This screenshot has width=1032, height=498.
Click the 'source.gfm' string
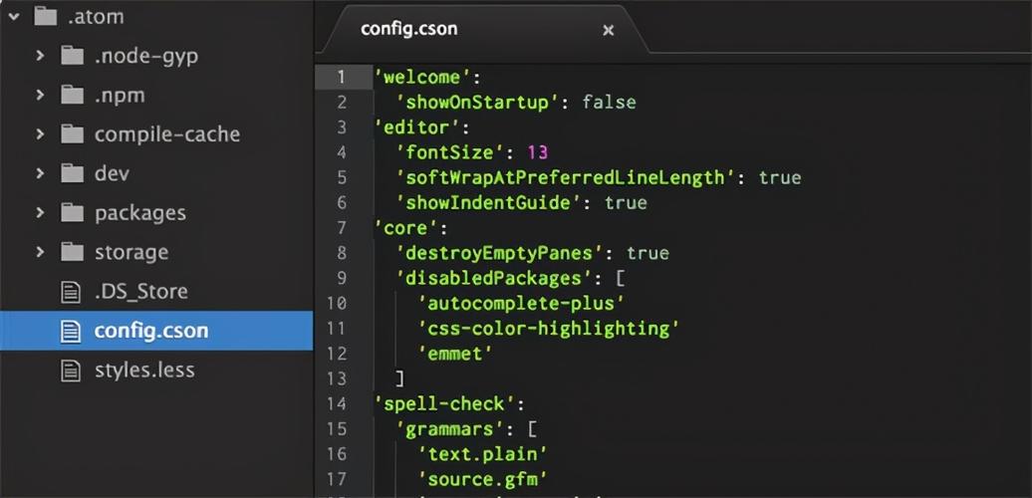[483, 480]
